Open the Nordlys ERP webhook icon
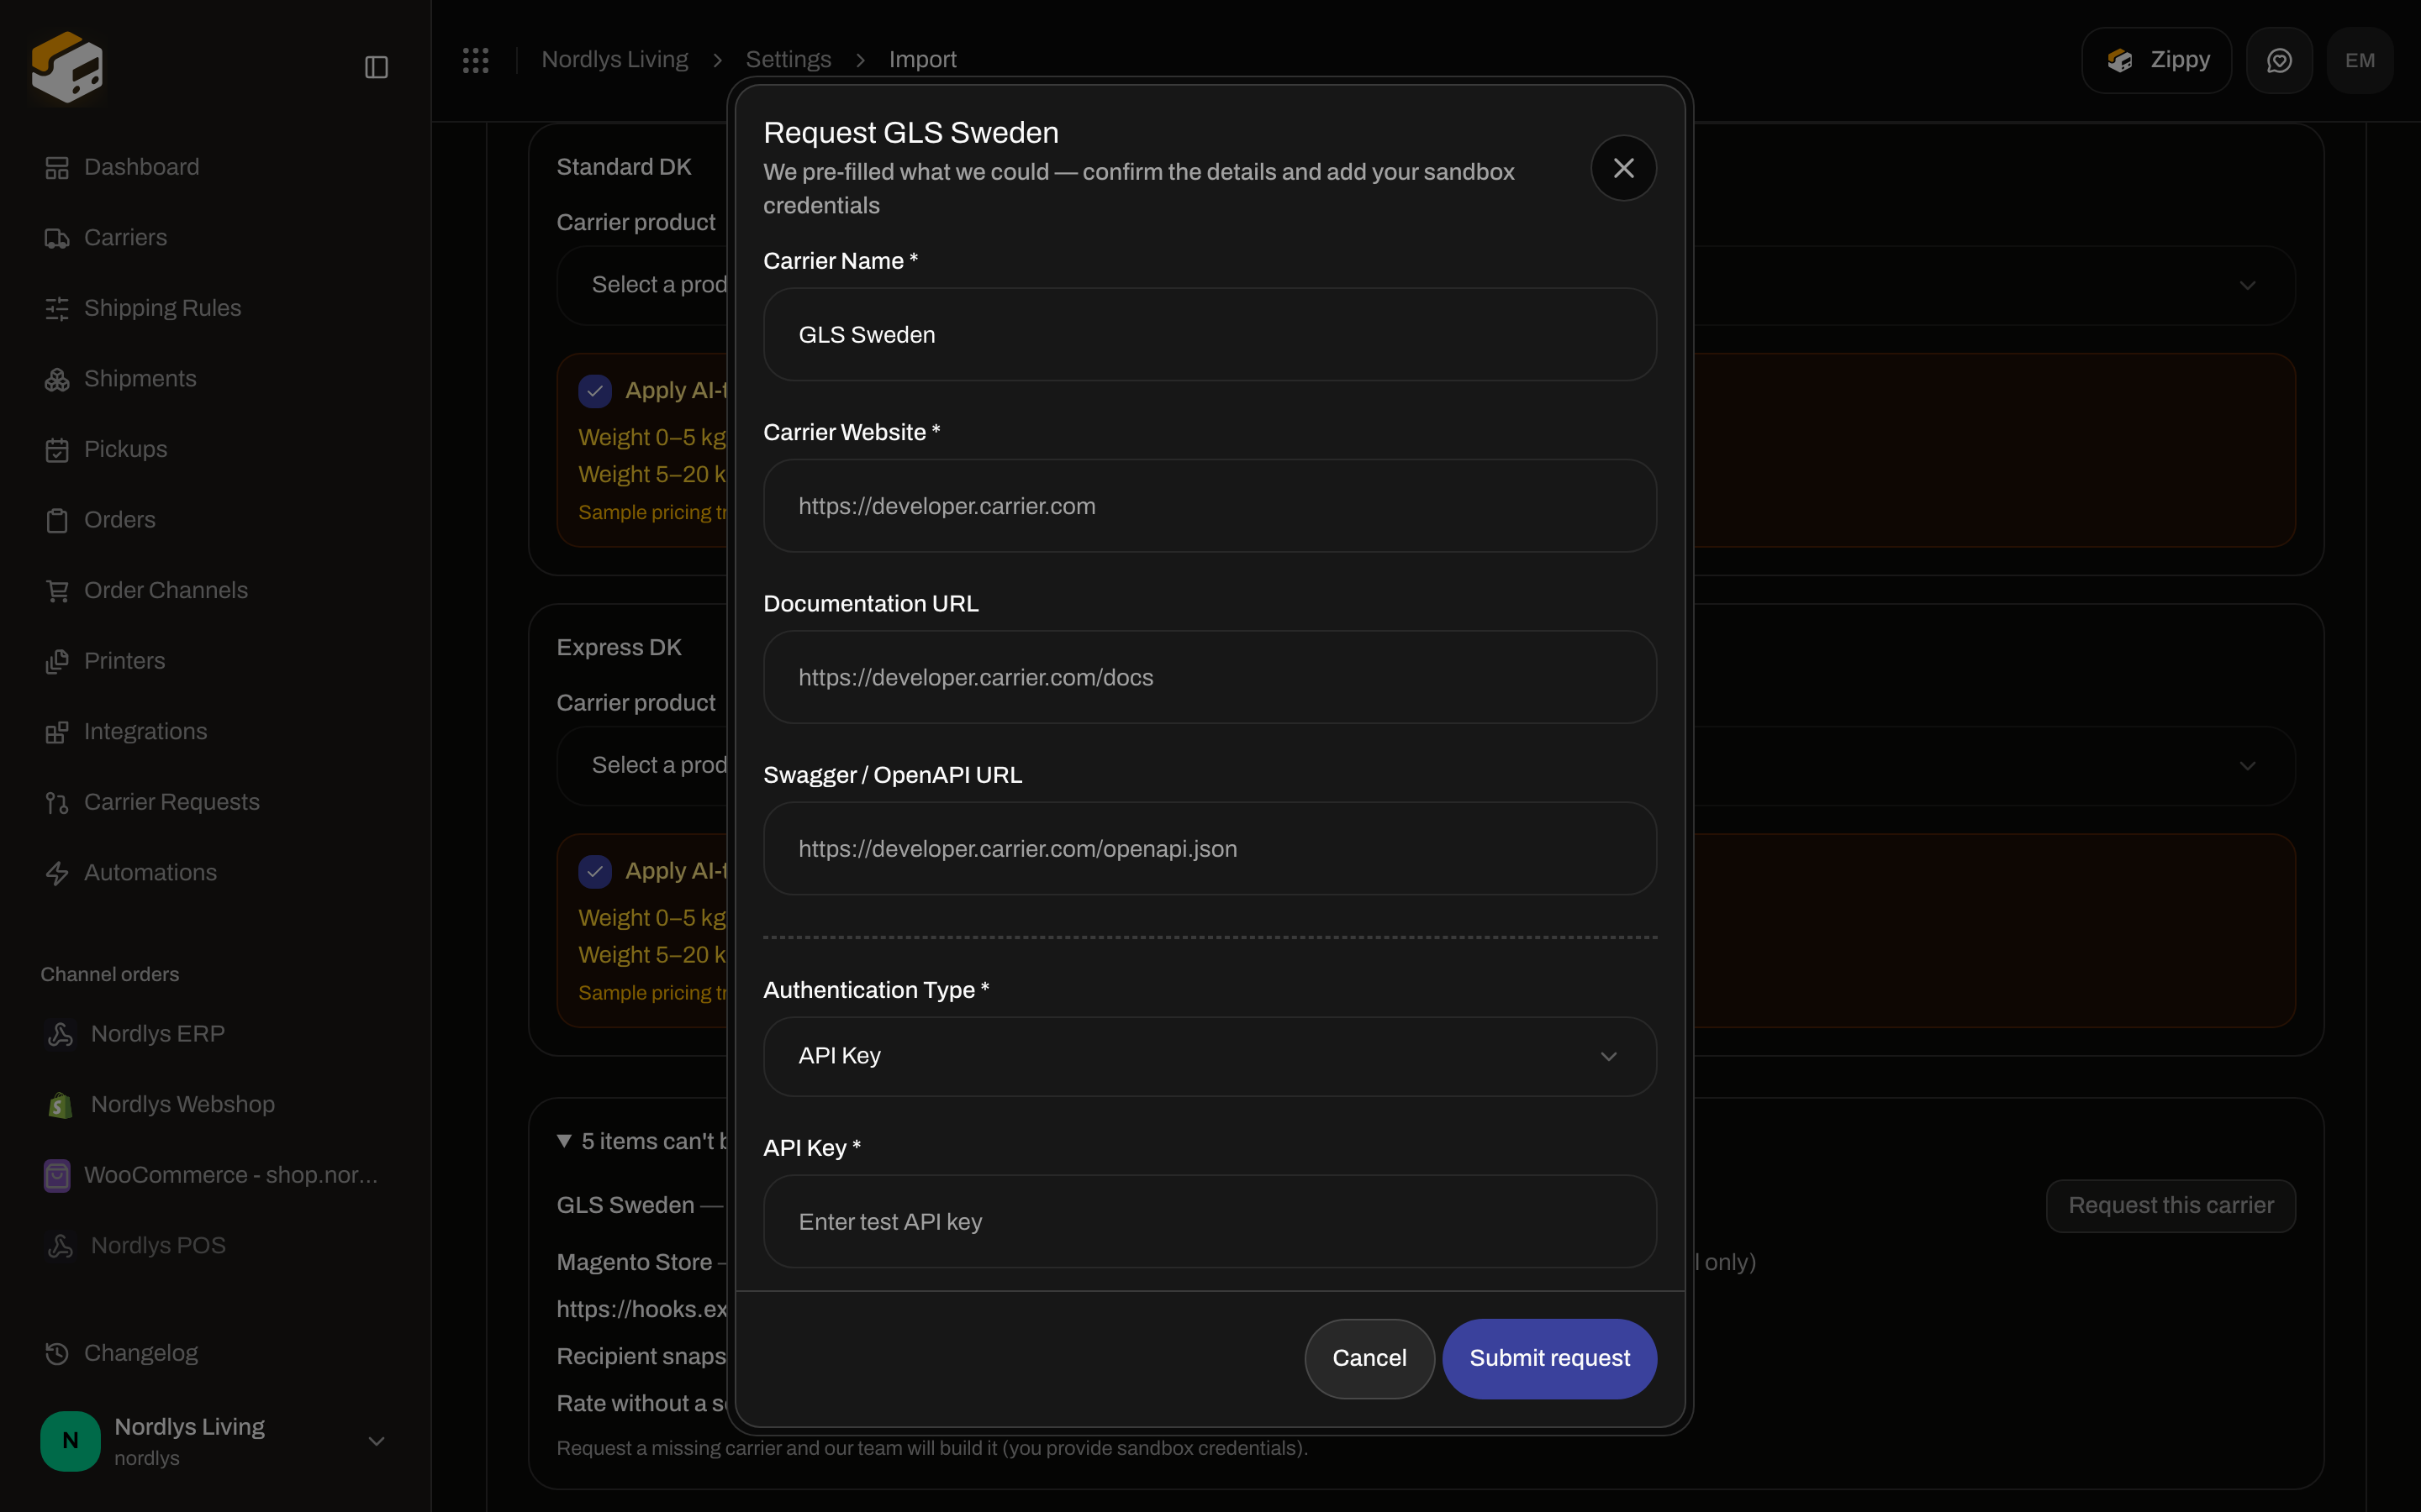This screenshot has width=2421, height=1512. coord(60,1034)
